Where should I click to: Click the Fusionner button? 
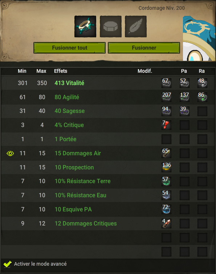(144, 48)
